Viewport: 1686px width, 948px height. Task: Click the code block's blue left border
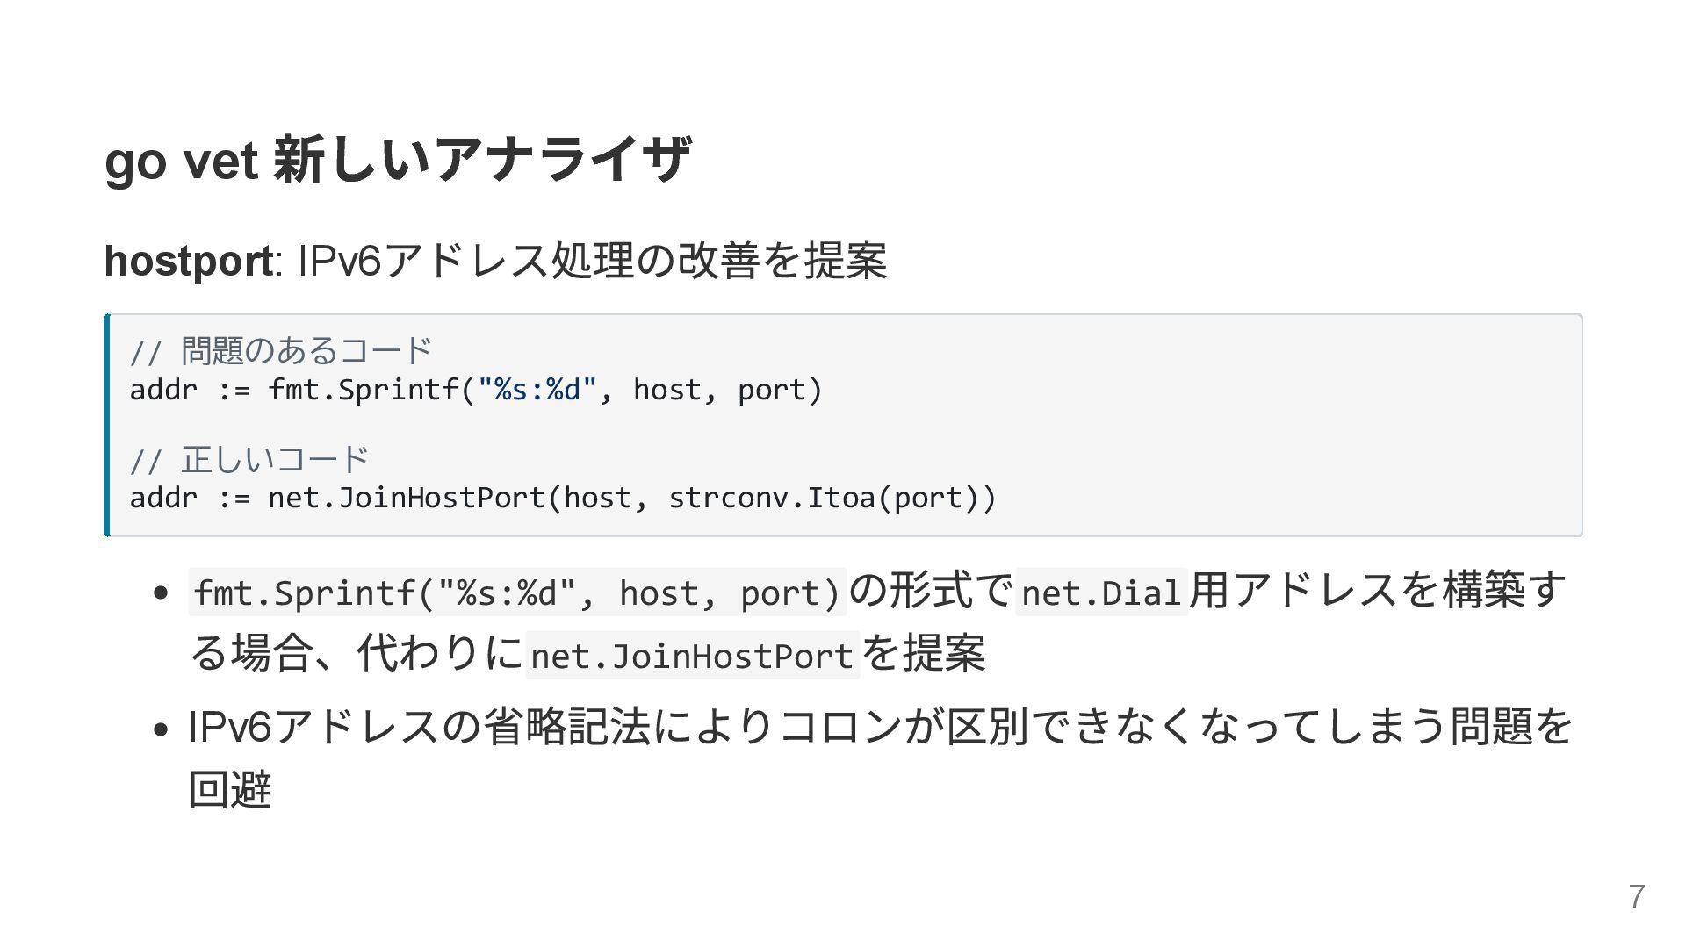click(x=107, y=425)
